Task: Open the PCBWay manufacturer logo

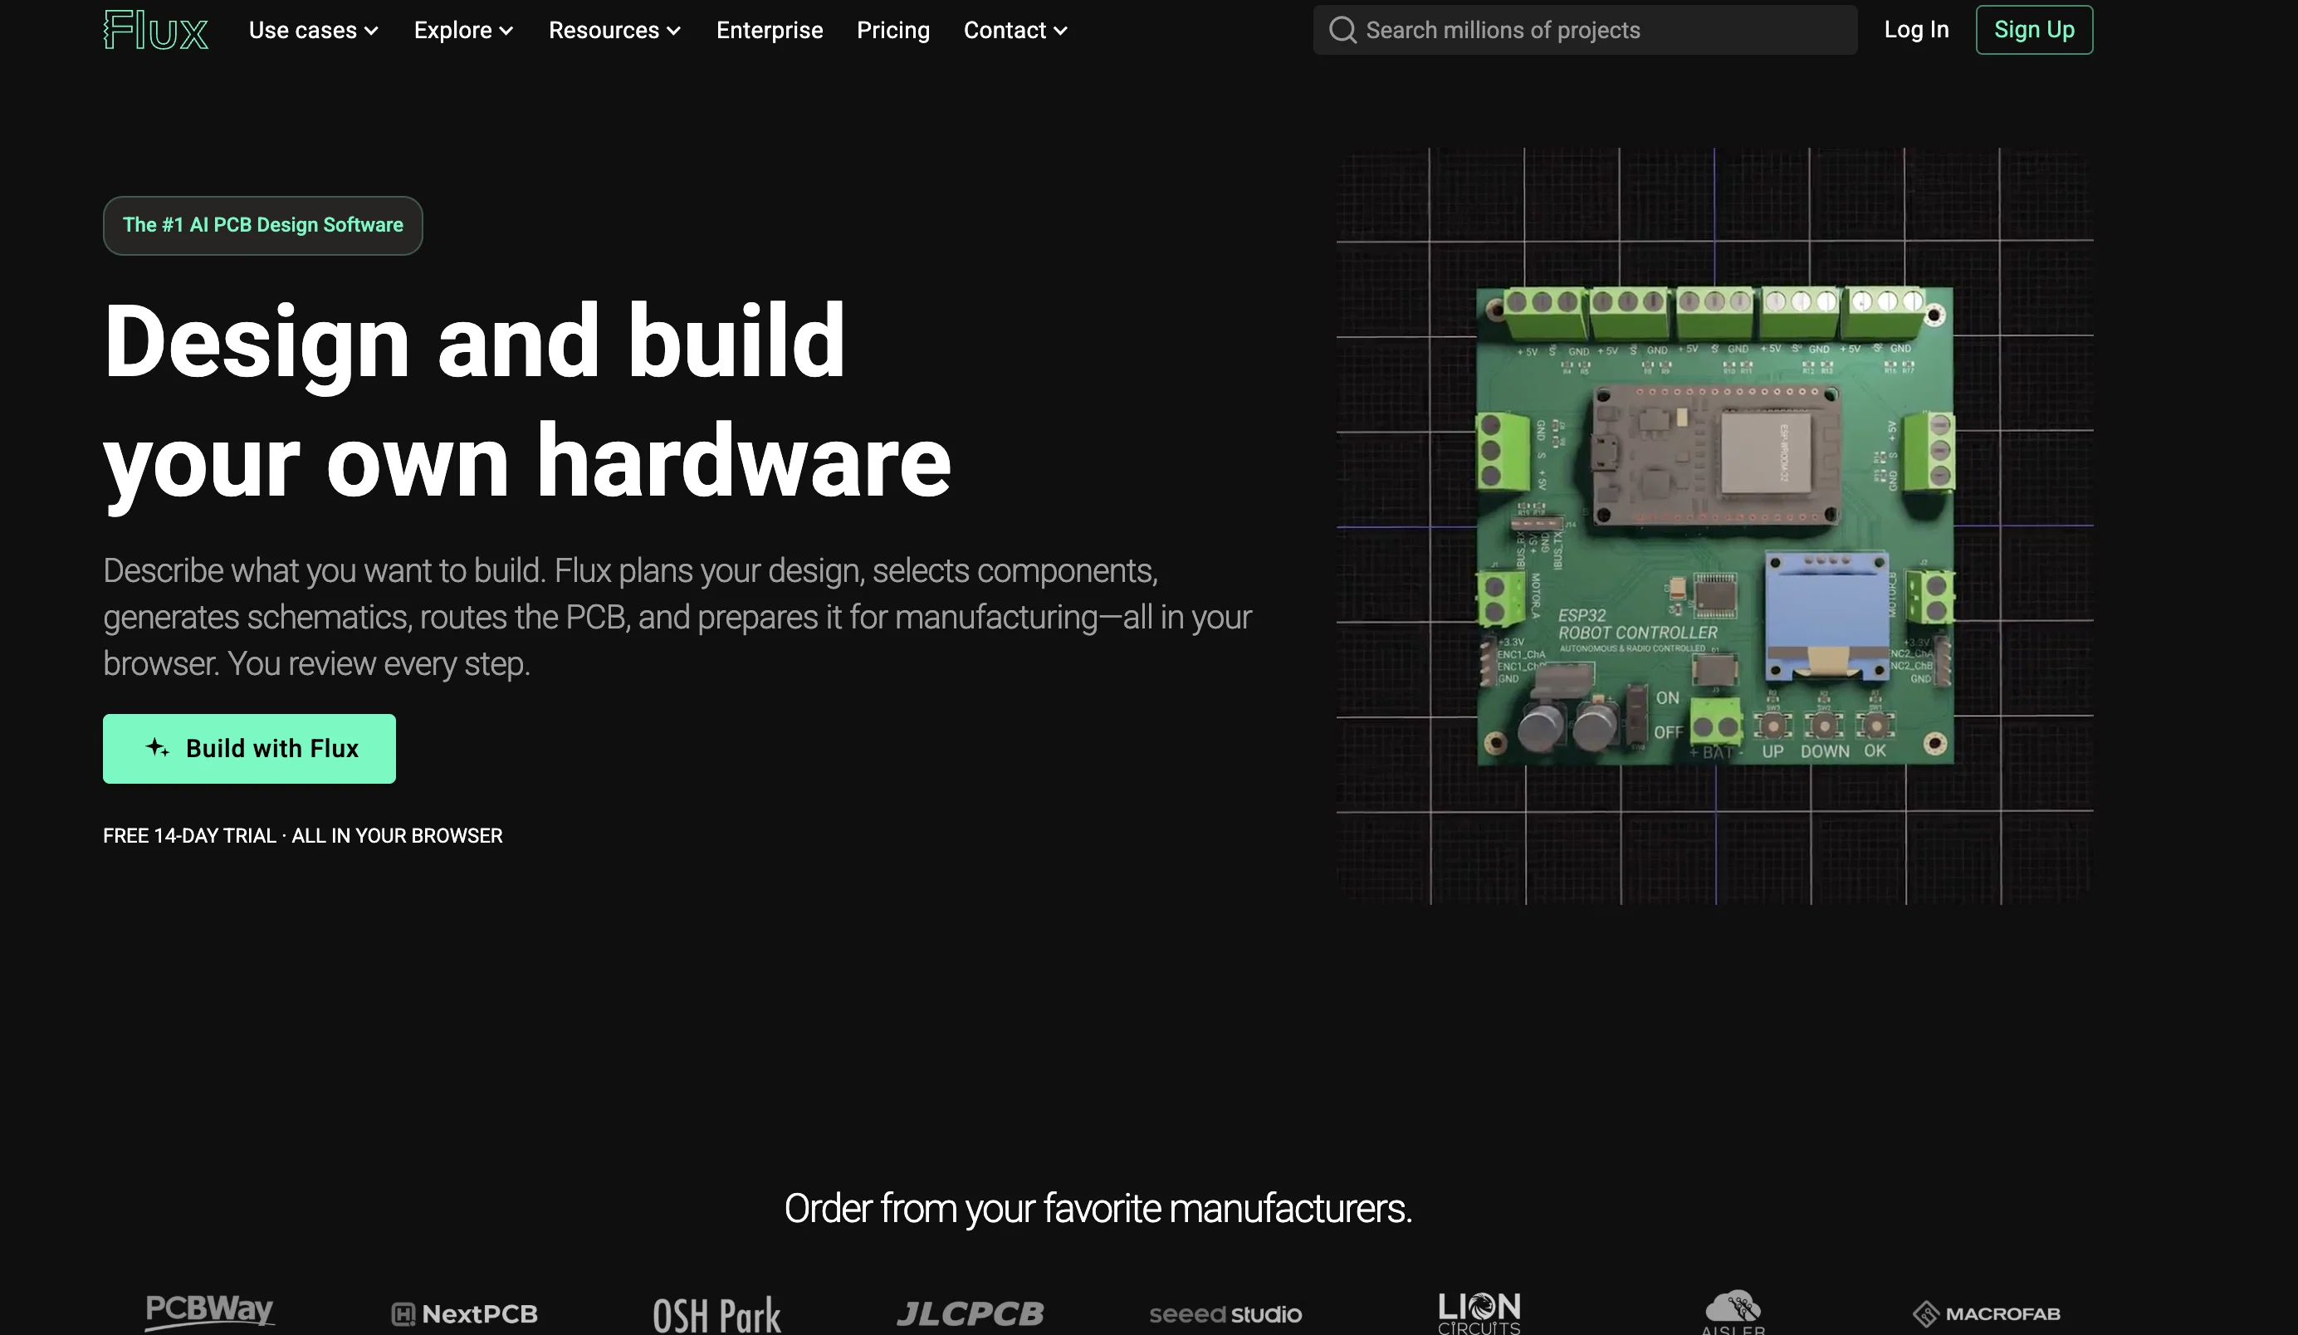Action: click(209, 1311)
